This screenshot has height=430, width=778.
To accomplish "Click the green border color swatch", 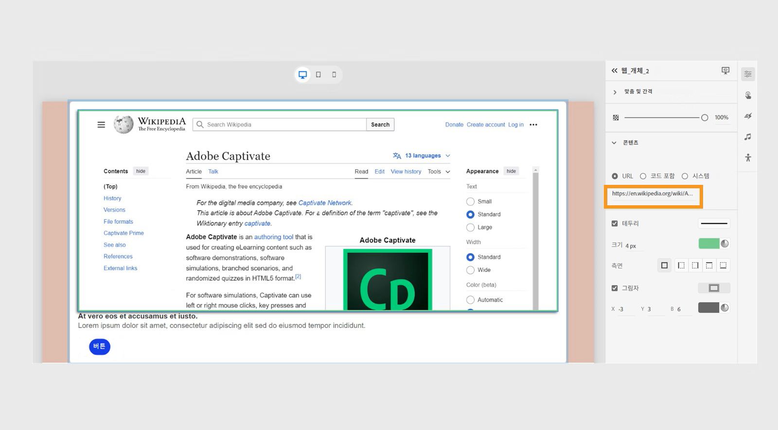I will point(709,244).
